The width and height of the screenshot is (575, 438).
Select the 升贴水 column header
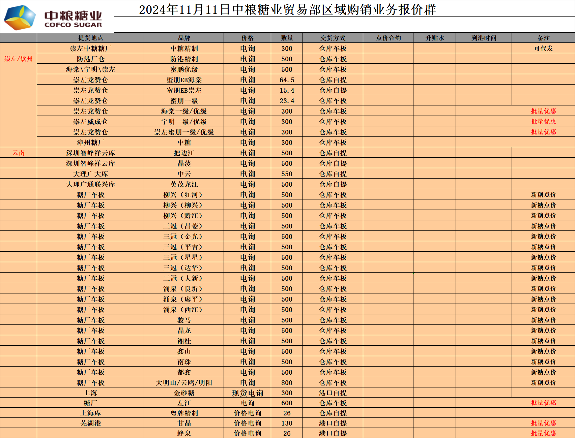pos(434,38)
